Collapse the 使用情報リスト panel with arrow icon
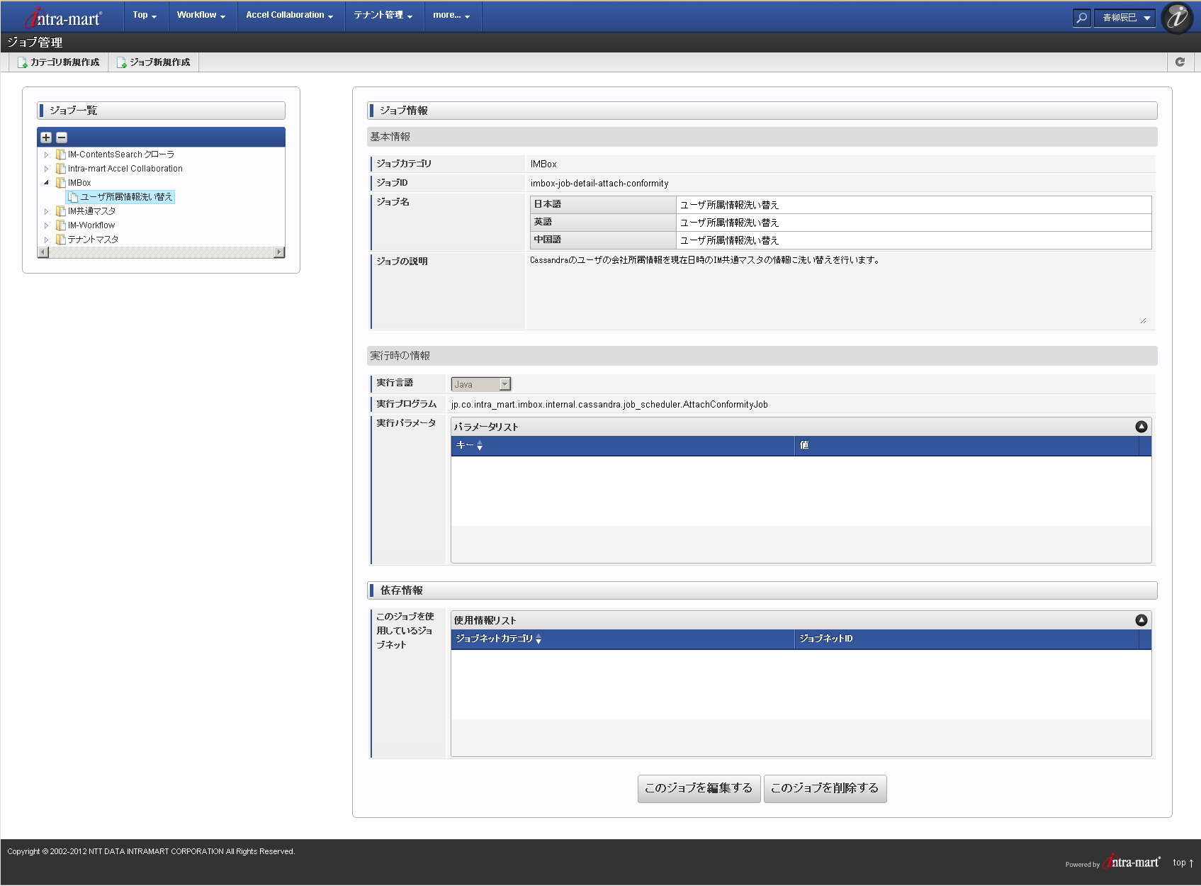The width and height of the screenshot is (1201, 886). tap(1141, 620)
